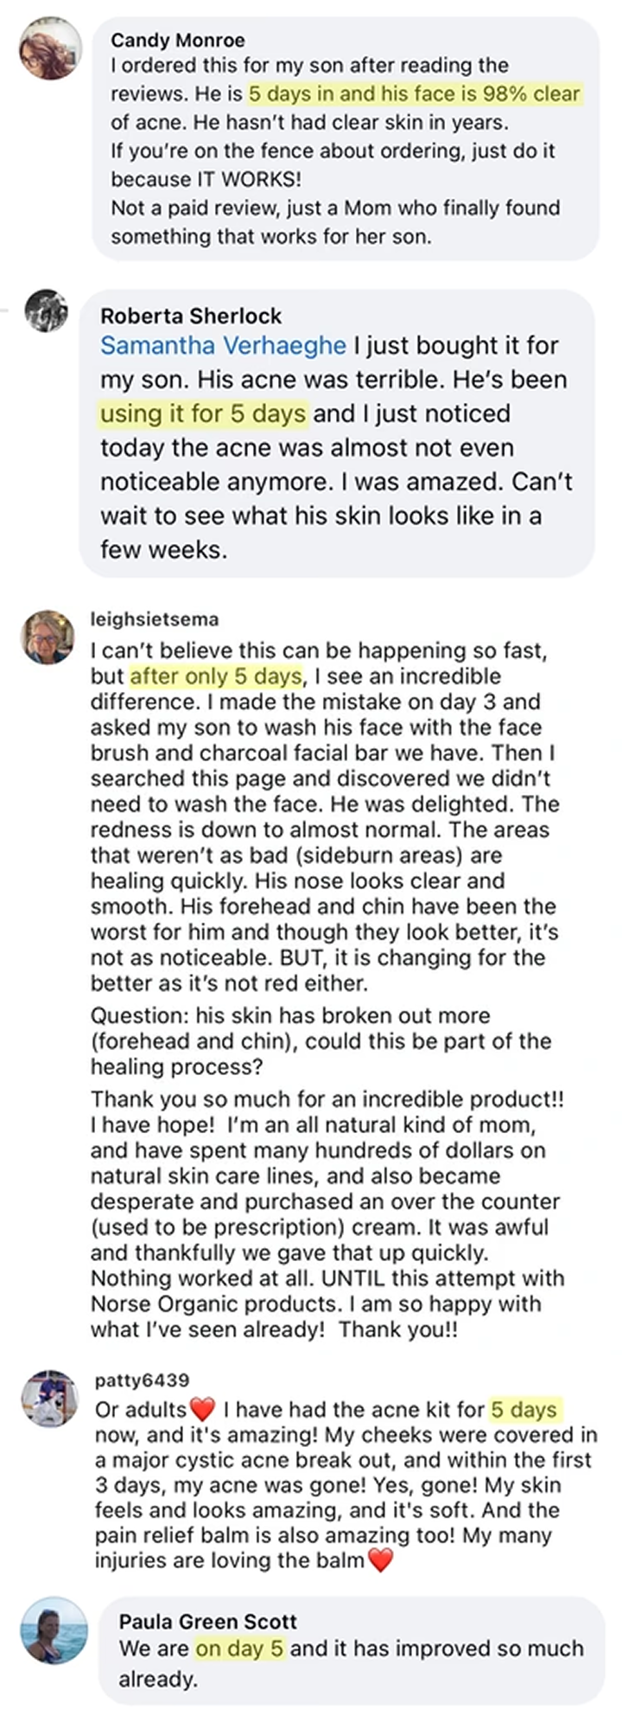Screen dimensions: 622x1716
Task: Click the highlighted "after only 5 days" phrase
Action: [216, 676]
